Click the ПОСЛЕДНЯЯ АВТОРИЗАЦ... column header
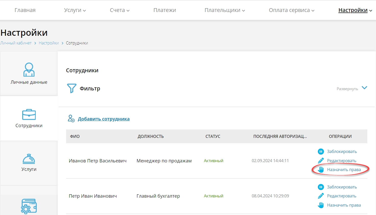 pyautogui.click(x=280, y=136)
